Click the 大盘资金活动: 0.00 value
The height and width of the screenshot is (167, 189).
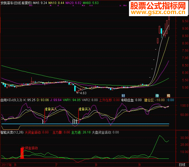[x=105, y=132]
